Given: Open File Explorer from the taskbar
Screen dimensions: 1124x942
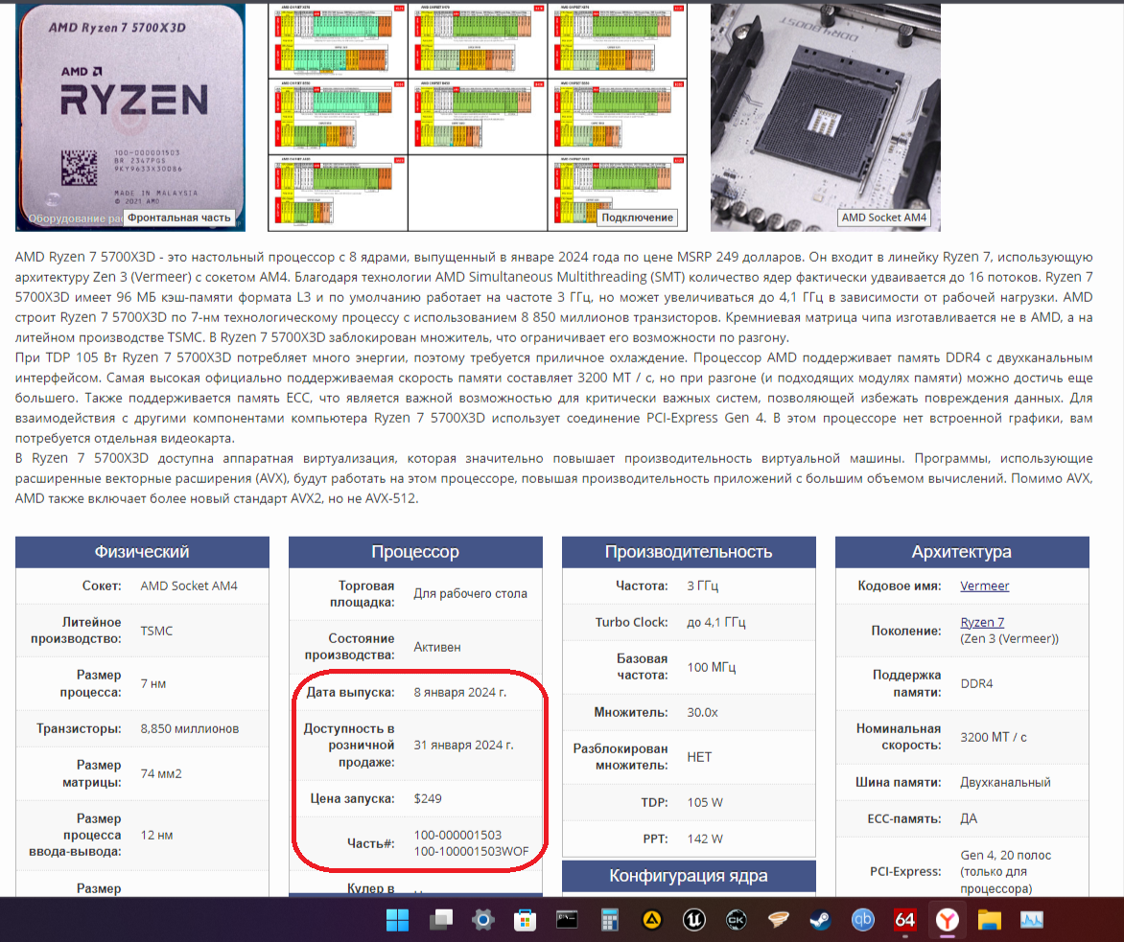Looking at the screenshot, I should (989, 920).
